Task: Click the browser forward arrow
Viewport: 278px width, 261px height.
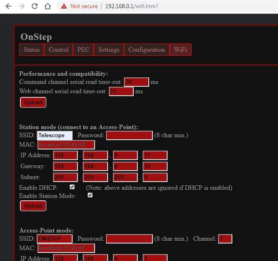Action: [22, 6]
